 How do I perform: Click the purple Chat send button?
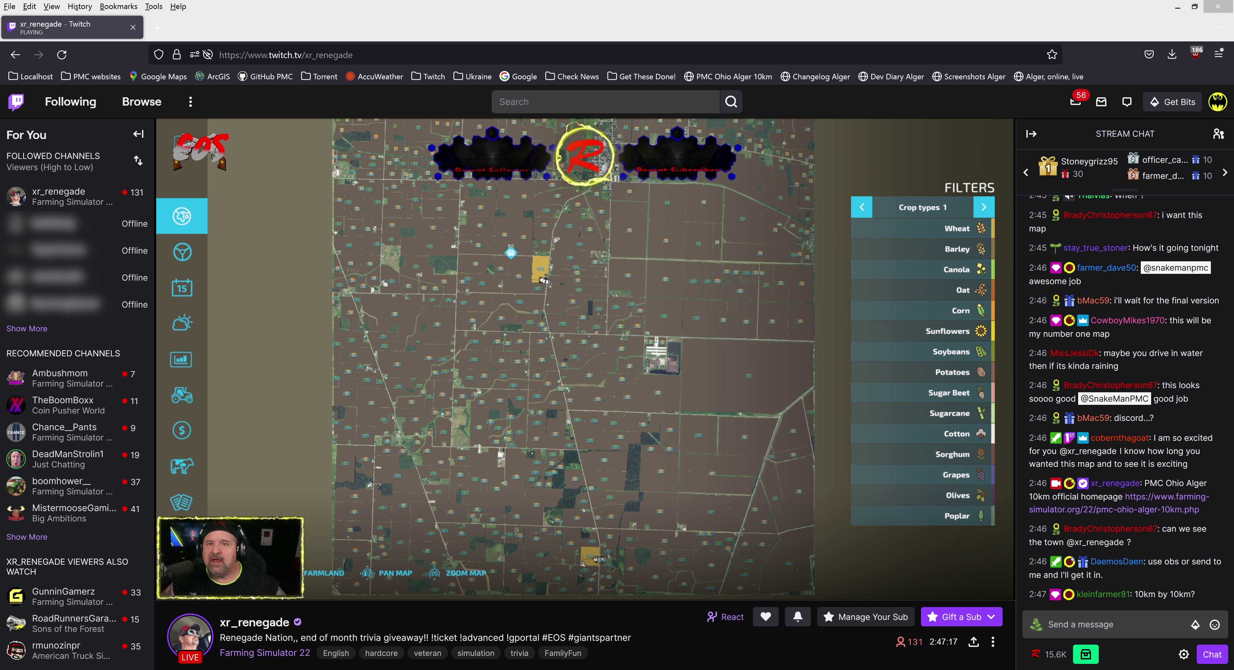point(1212,654)
